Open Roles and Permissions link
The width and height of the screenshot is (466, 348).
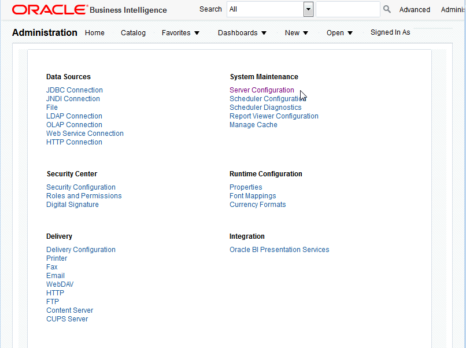pyautogui.click(x=84, y=196)
